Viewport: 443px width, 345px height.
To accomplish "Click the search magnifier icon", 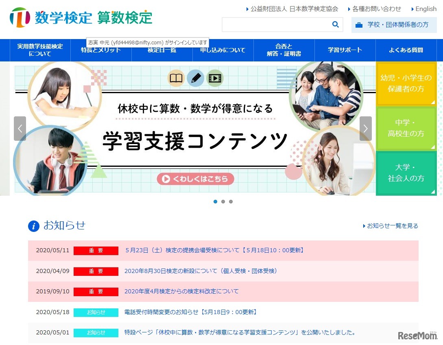I will 335,24.
